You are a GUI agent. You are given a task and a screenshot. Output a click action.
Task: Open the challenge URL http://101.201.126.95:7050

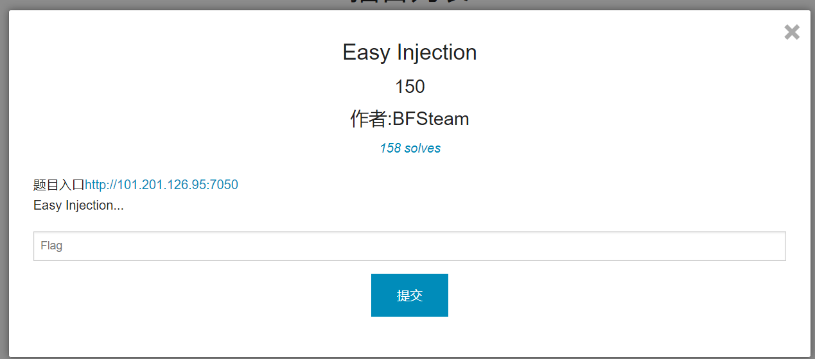[161, 185]
